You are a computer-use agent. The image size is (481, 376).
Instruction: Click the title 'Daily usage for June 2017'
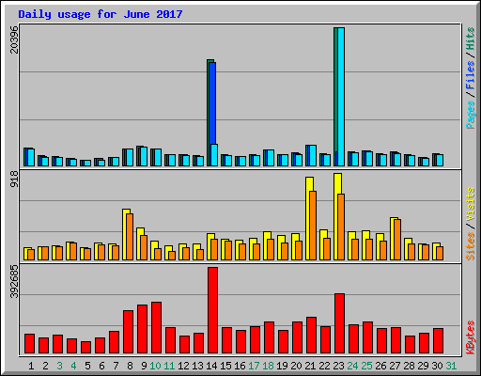pyautogui.click(x=101, y=14)
